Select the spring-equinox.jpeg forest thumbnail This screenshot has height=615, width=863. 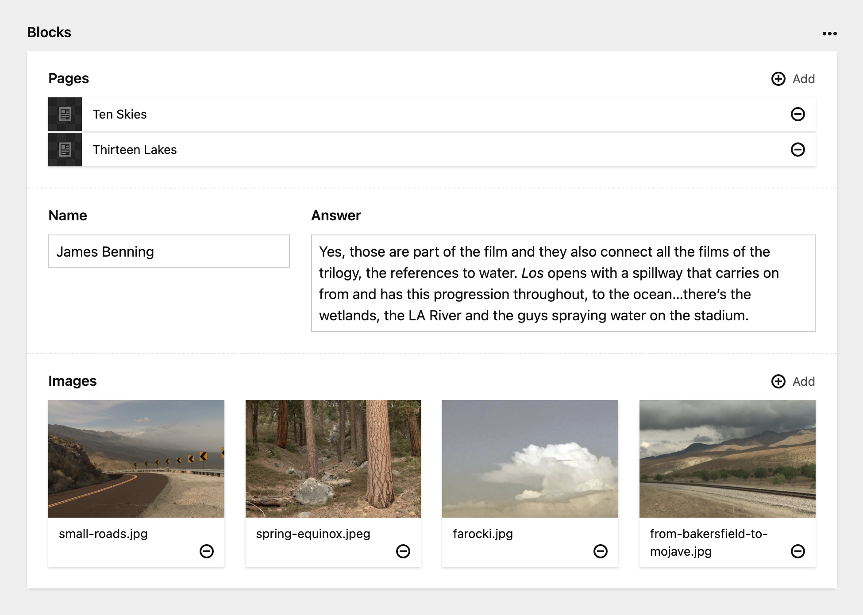point(333,458)
